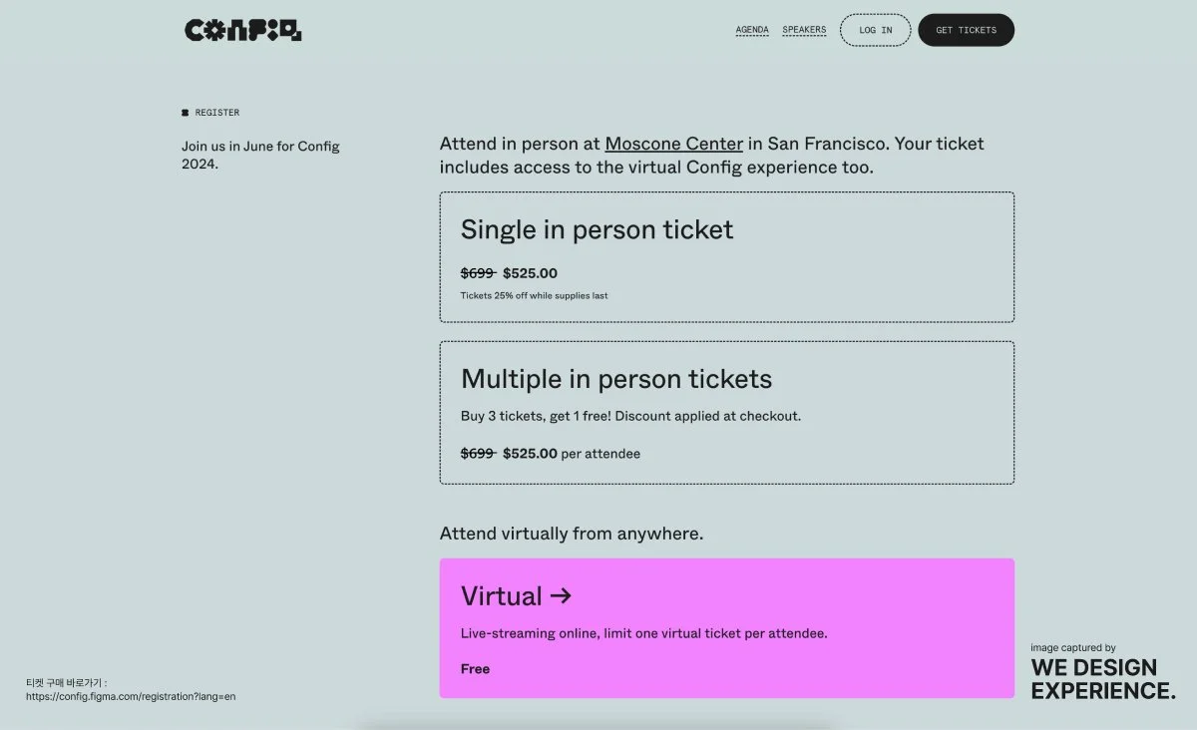The width and height of the screenshot is (1197, 730).
Task: Click the '$525.00 per attendee' price text
Action: [572, 453]
